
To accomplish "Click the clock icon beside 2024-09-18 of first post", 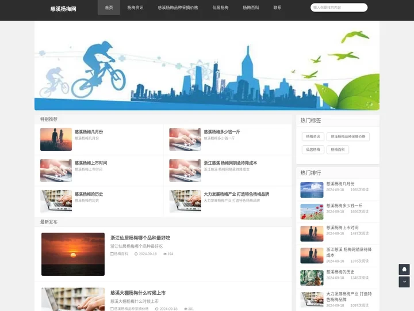I will pyautogui.click(x=136, y=254).
